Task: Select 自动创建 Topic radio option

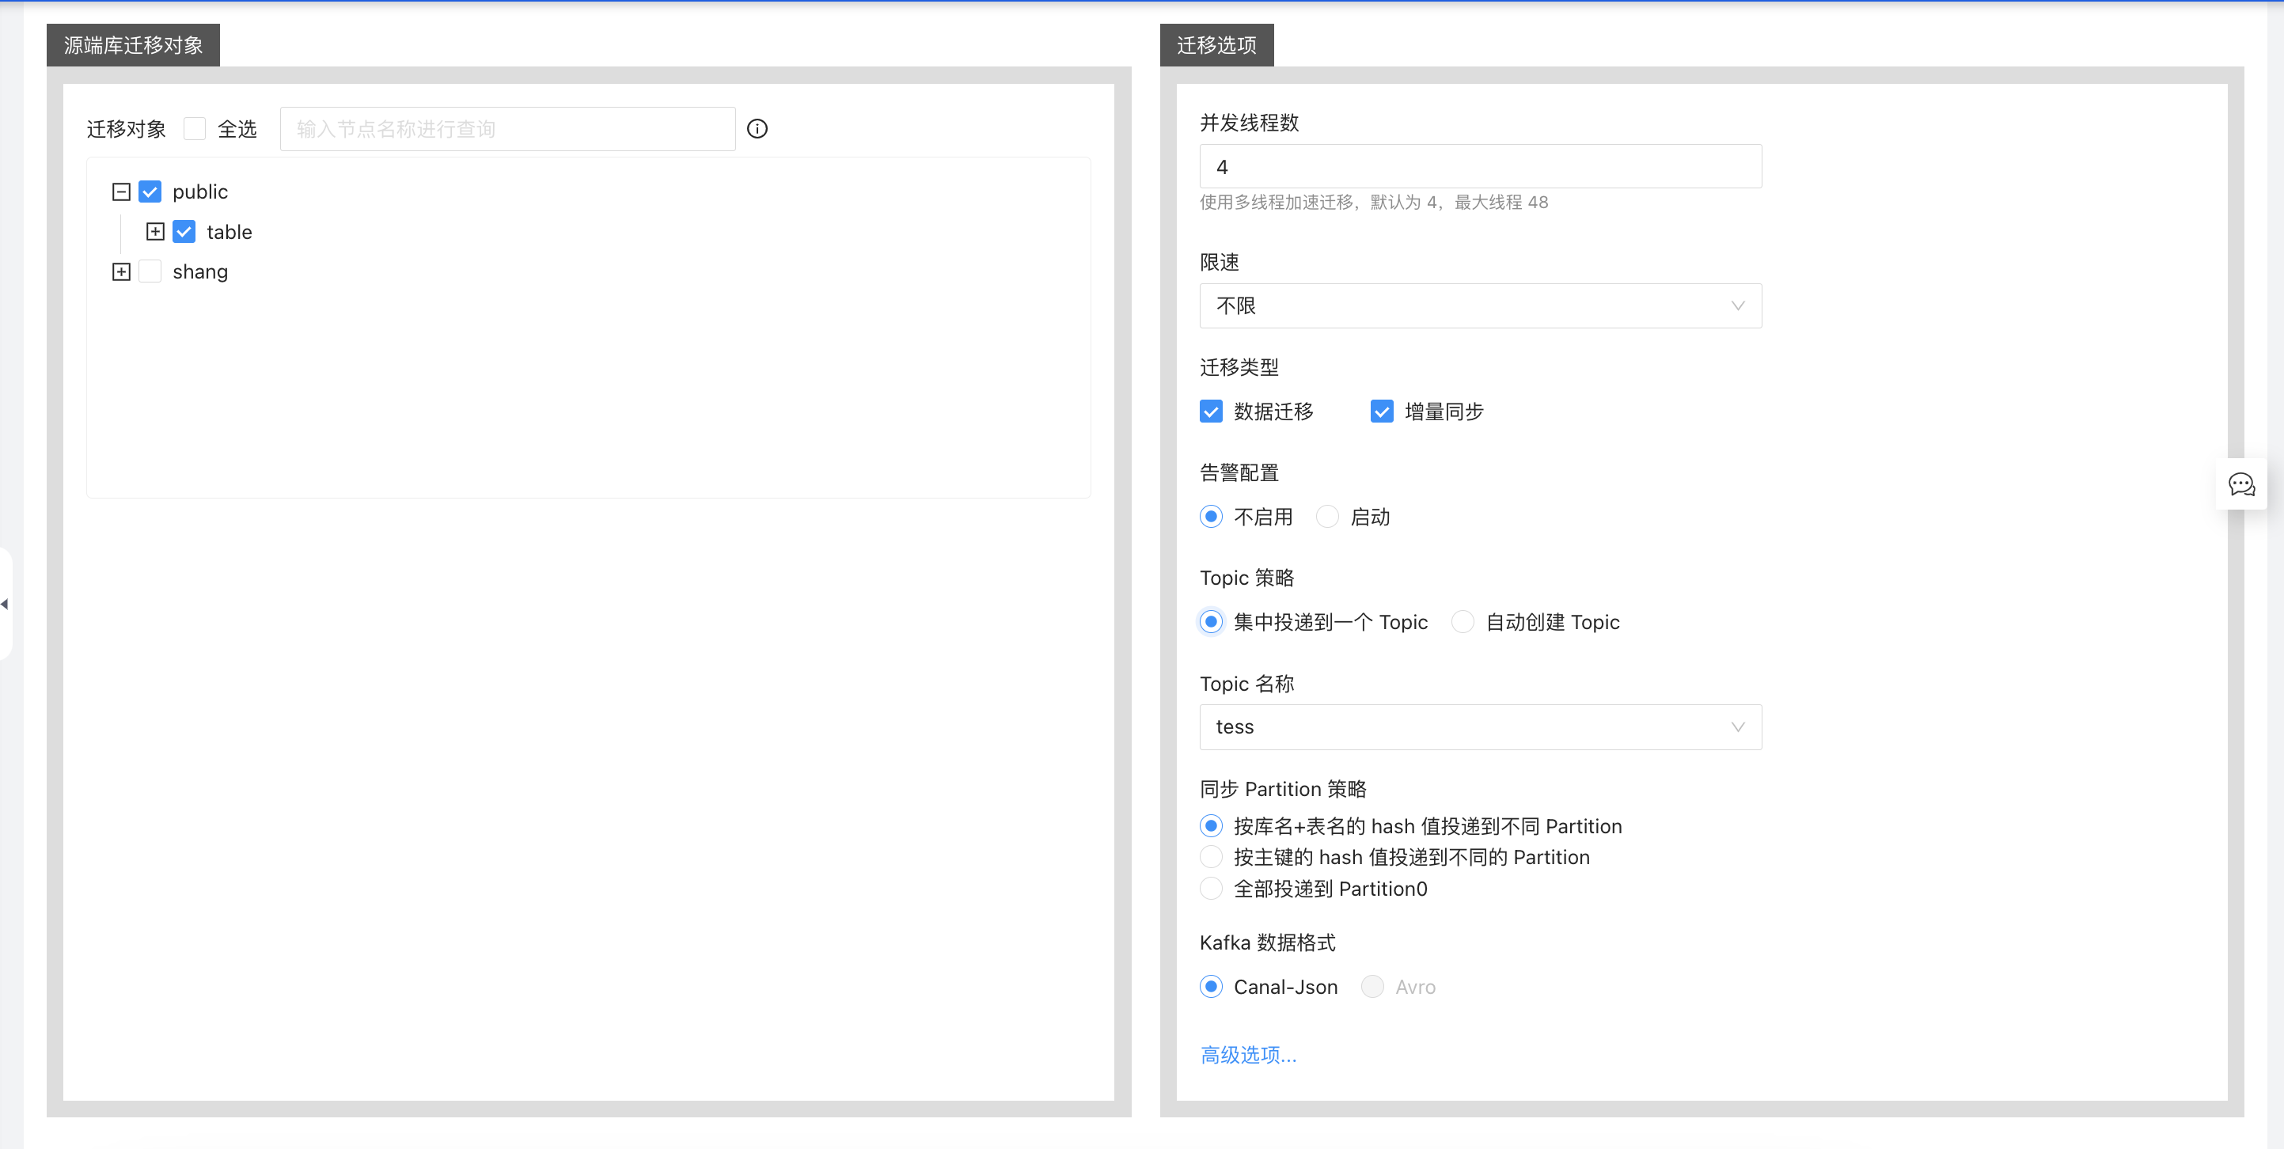Action: (1462, 622)
